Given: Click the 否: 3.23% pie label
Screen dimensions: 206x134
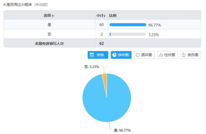Looking at the screenshot, I should click(x=92, y=66).
